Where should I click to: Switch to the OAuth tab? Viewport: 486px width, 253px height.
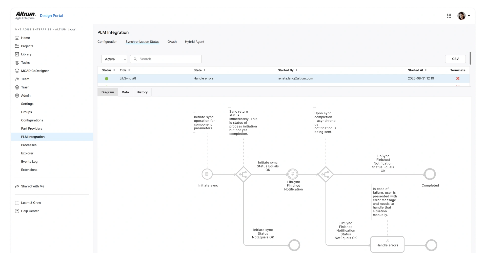(x=172, y=42)
